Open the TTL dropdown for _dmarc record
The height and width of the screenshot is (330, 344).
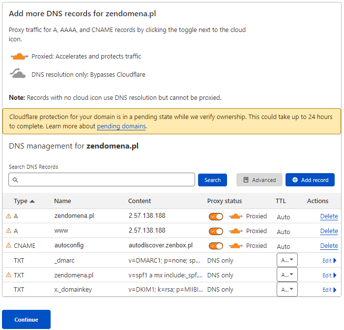click(x=287, y=260)
